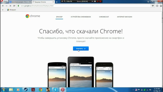The height and width of the screenshot is (92, 163).
Task: Click the left Android phone image
Action: point(57,75)
